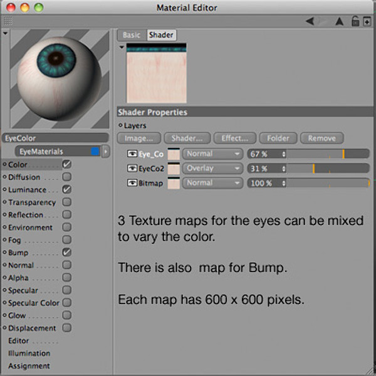Open the Editor settings page
Viewport: 376px width, 376px height.
tap(18, 341)
